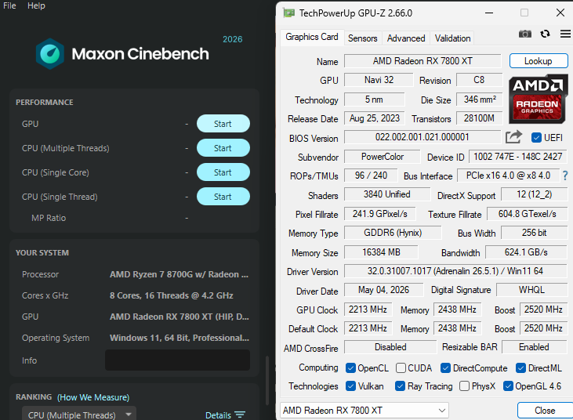This screenshot has height=420, width=573.
Task: Click the AMD Radeon Graphics logo
Action: click(538, 99)
